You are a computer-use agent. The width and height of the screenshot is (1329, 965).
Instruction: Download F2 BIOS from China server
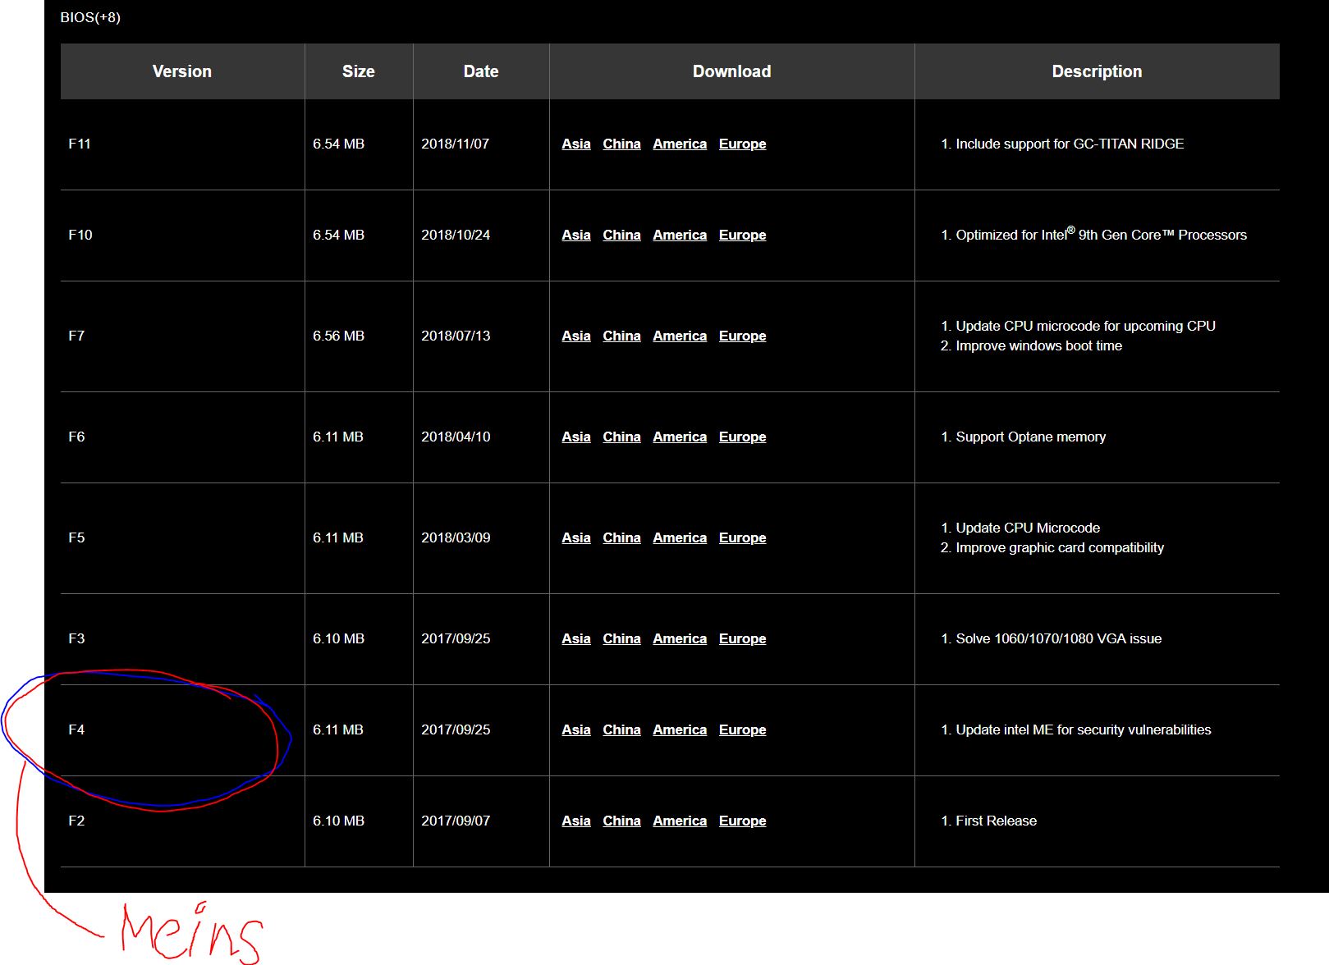point(621,821)
